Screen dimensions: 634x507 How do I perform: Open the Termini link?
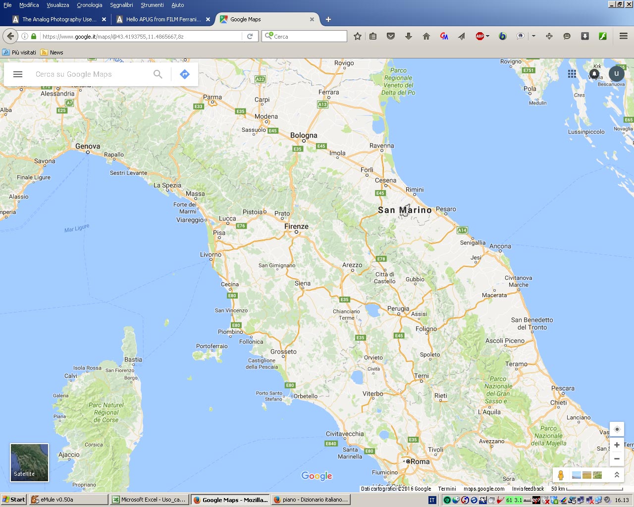coord(447,489)
